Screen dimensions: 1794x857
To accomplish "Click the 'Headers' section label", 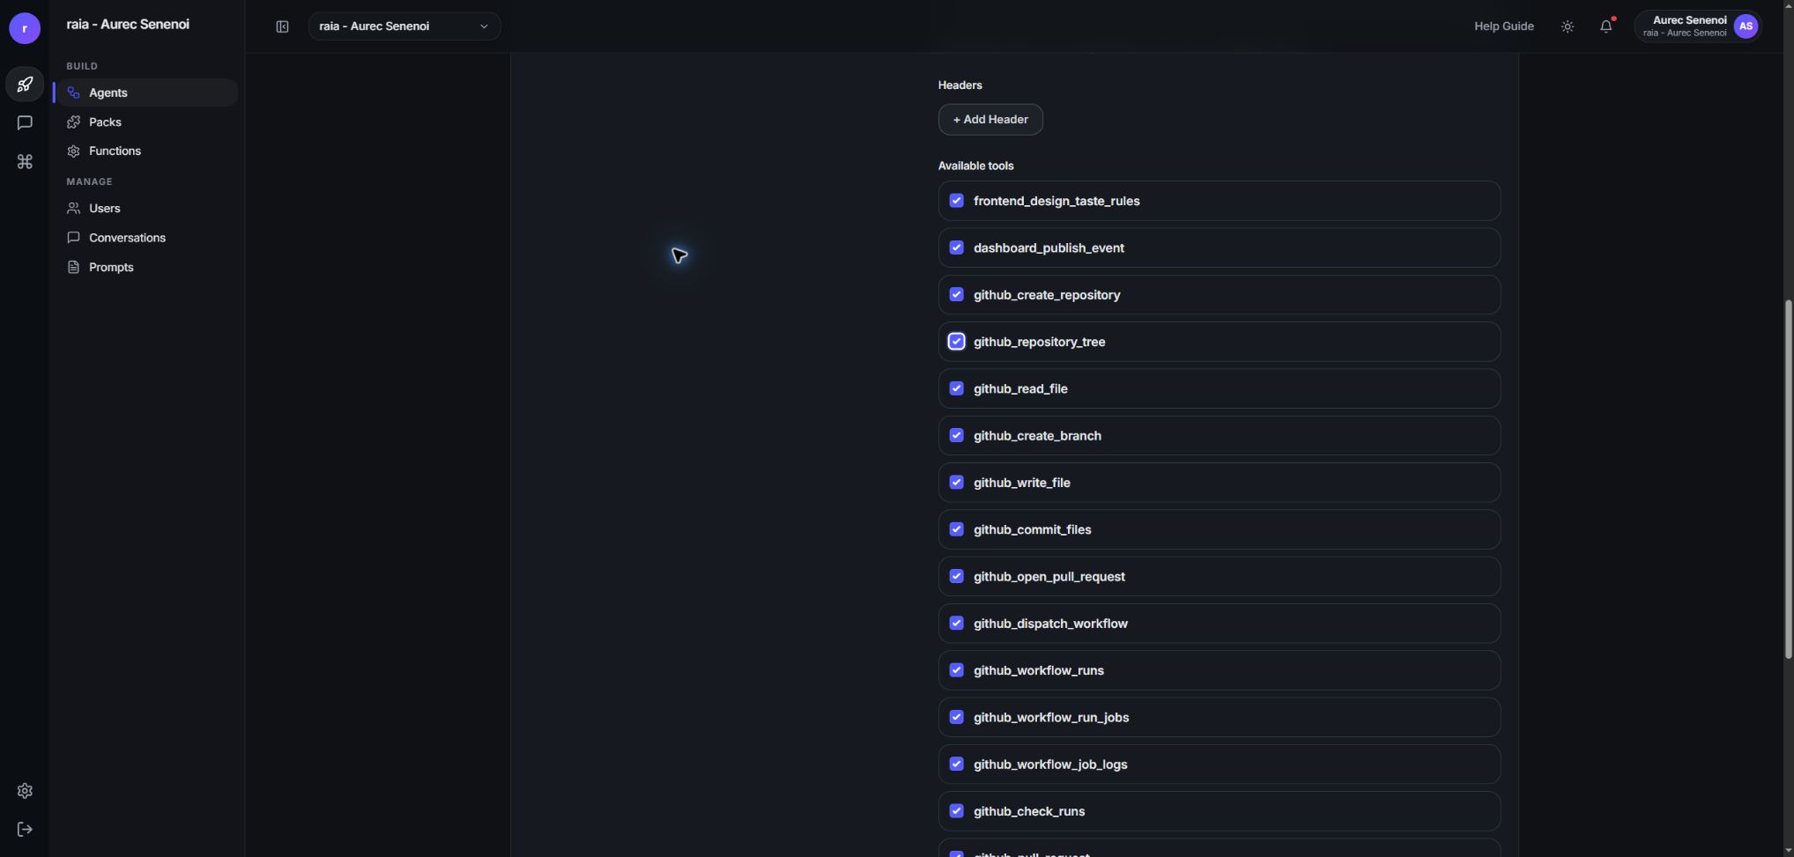I will point(960,85).
